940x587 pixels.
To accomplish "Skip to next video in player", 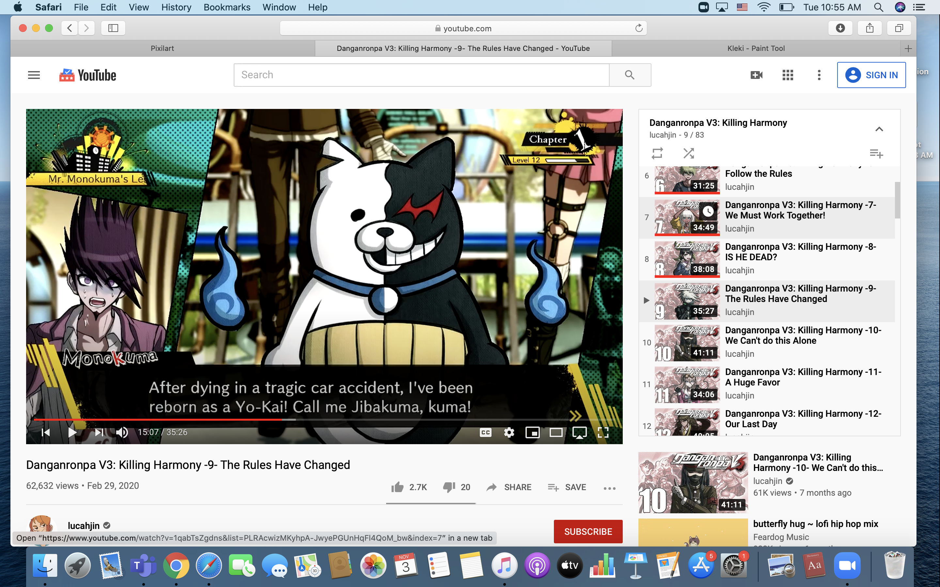I will point(99,432).
